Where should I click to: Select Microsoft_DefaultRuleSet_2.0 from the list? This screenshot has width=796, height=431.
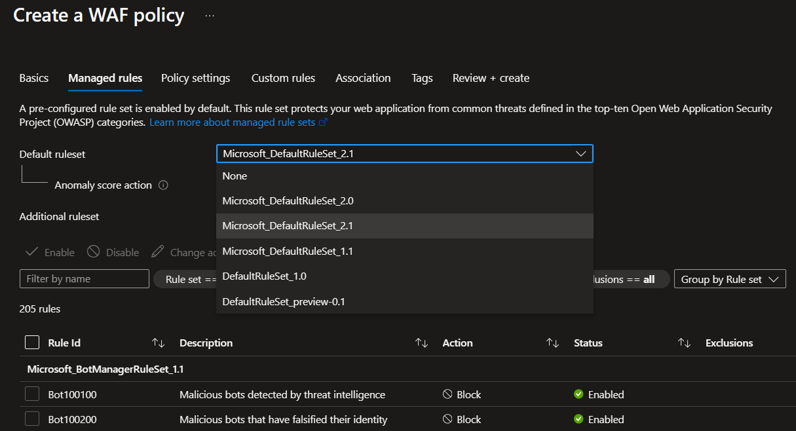coord(288,201)
